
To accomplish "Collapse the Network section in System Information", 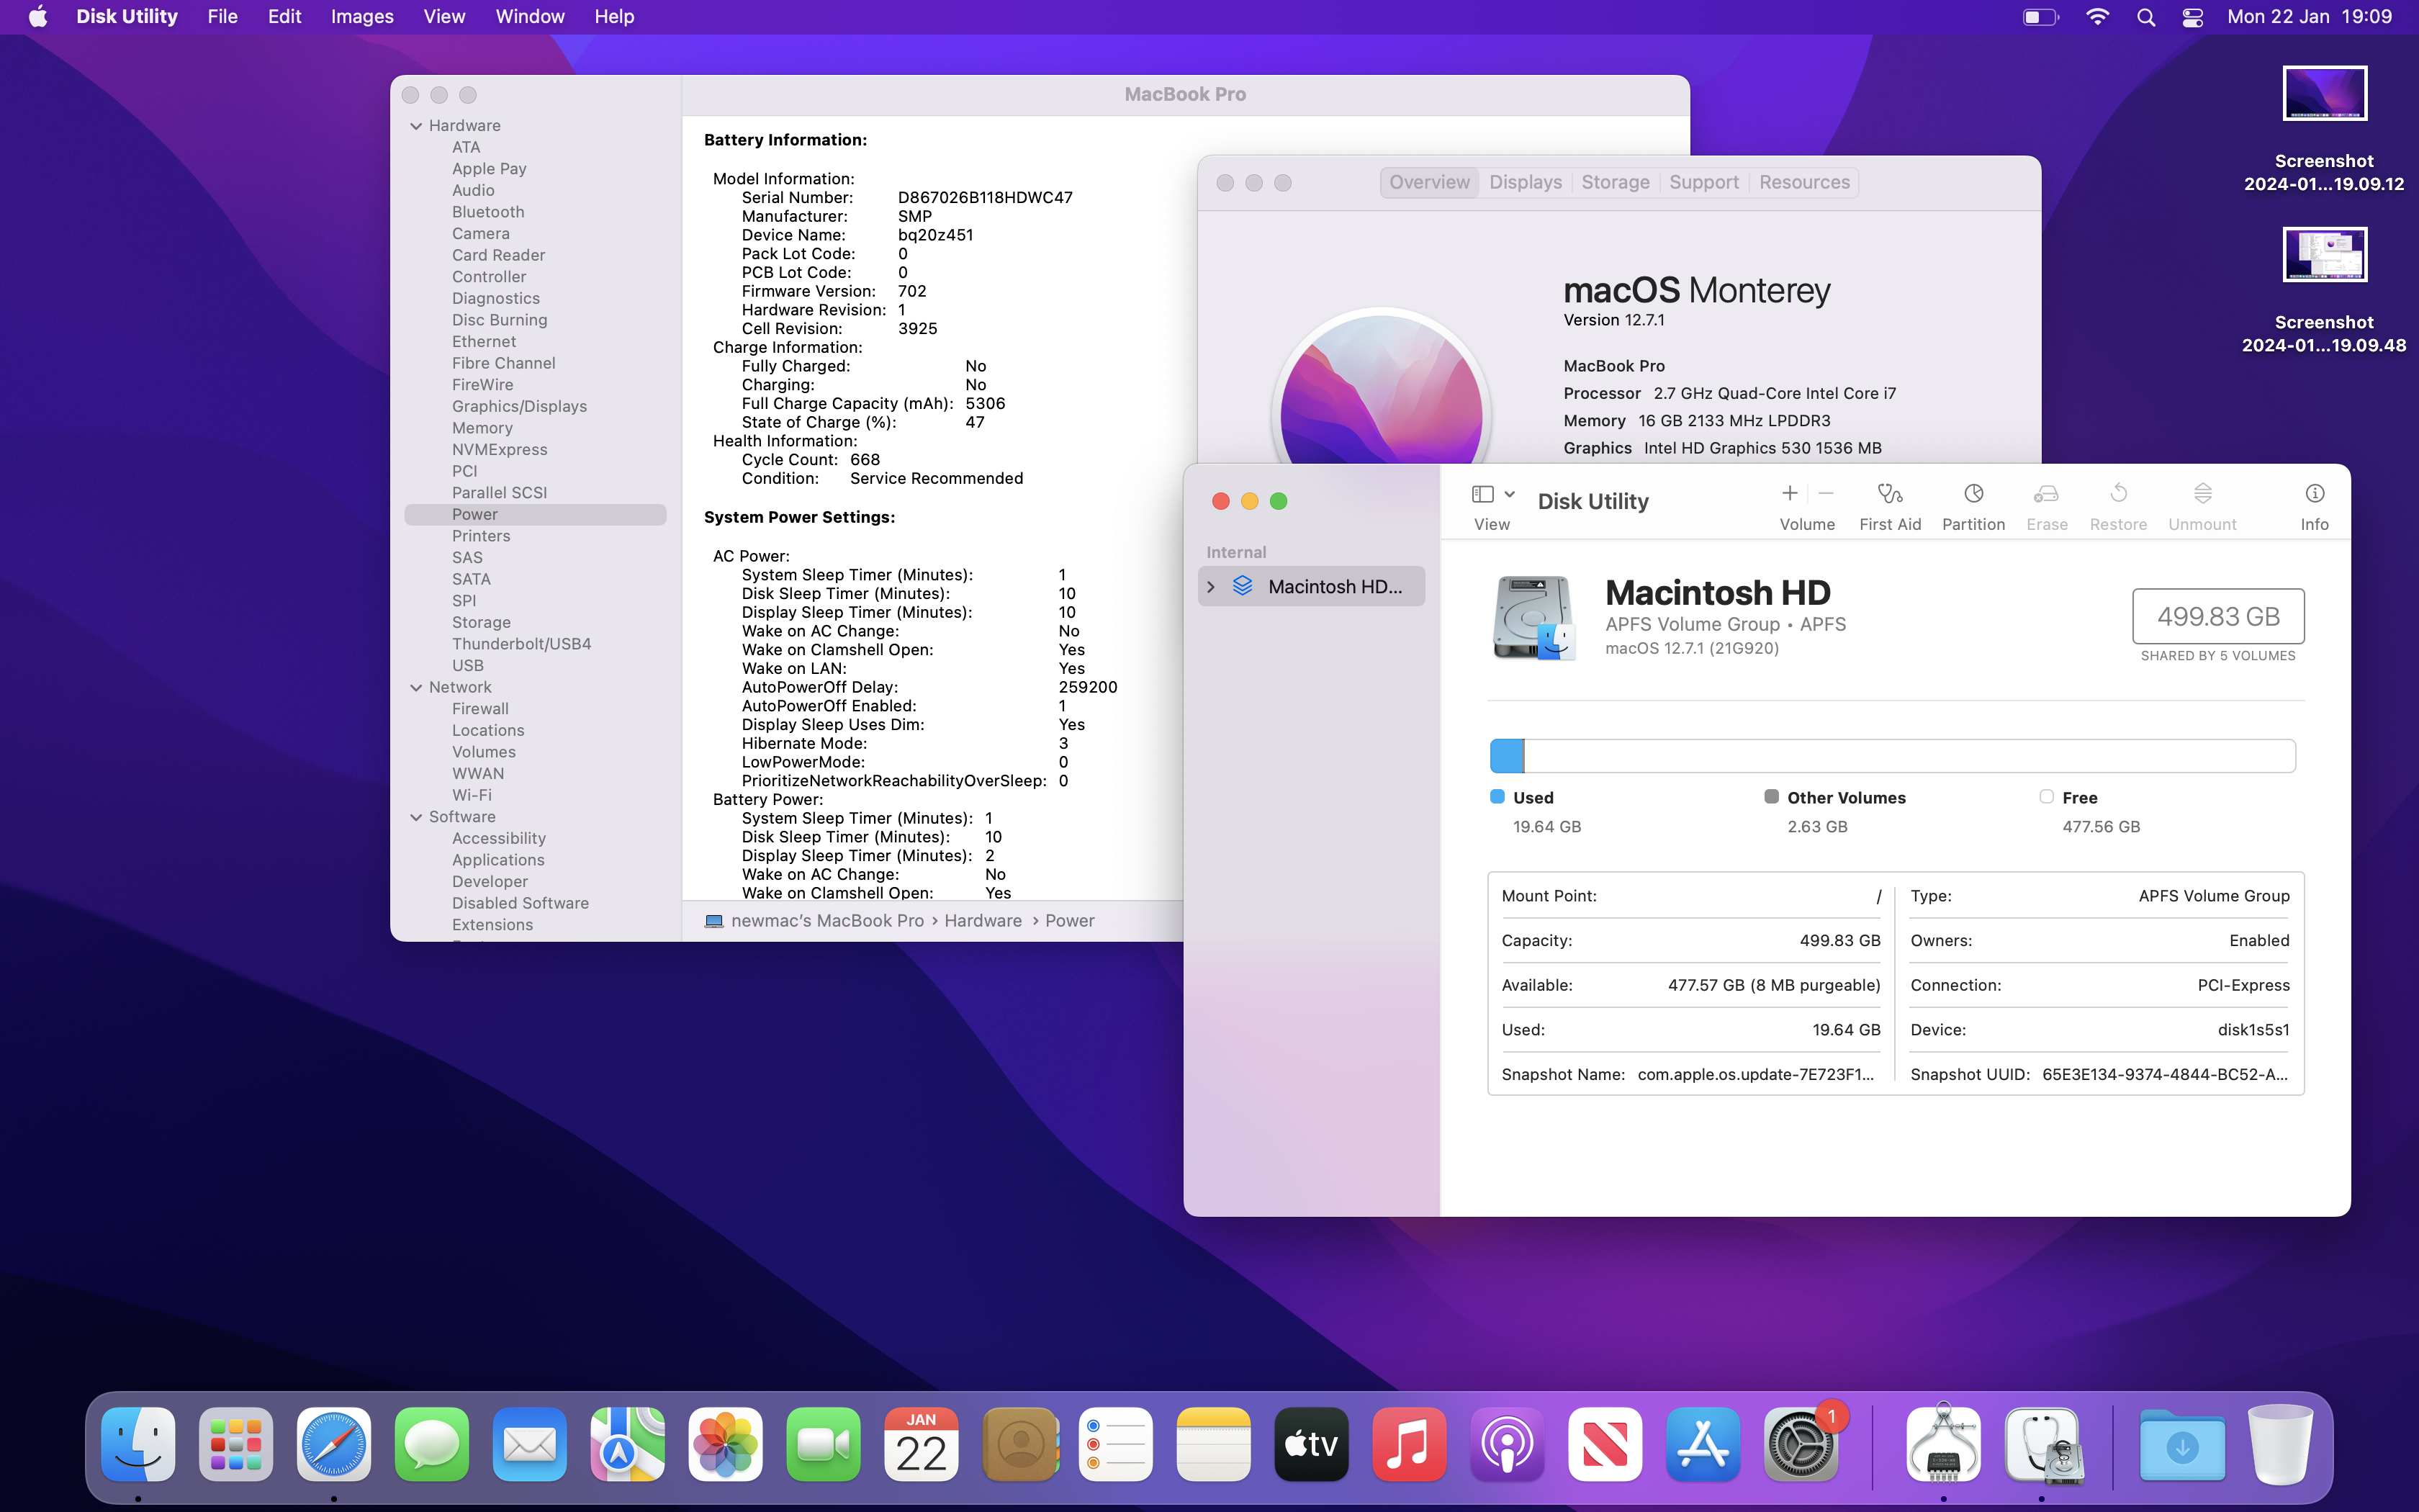I will pos(416,688).
